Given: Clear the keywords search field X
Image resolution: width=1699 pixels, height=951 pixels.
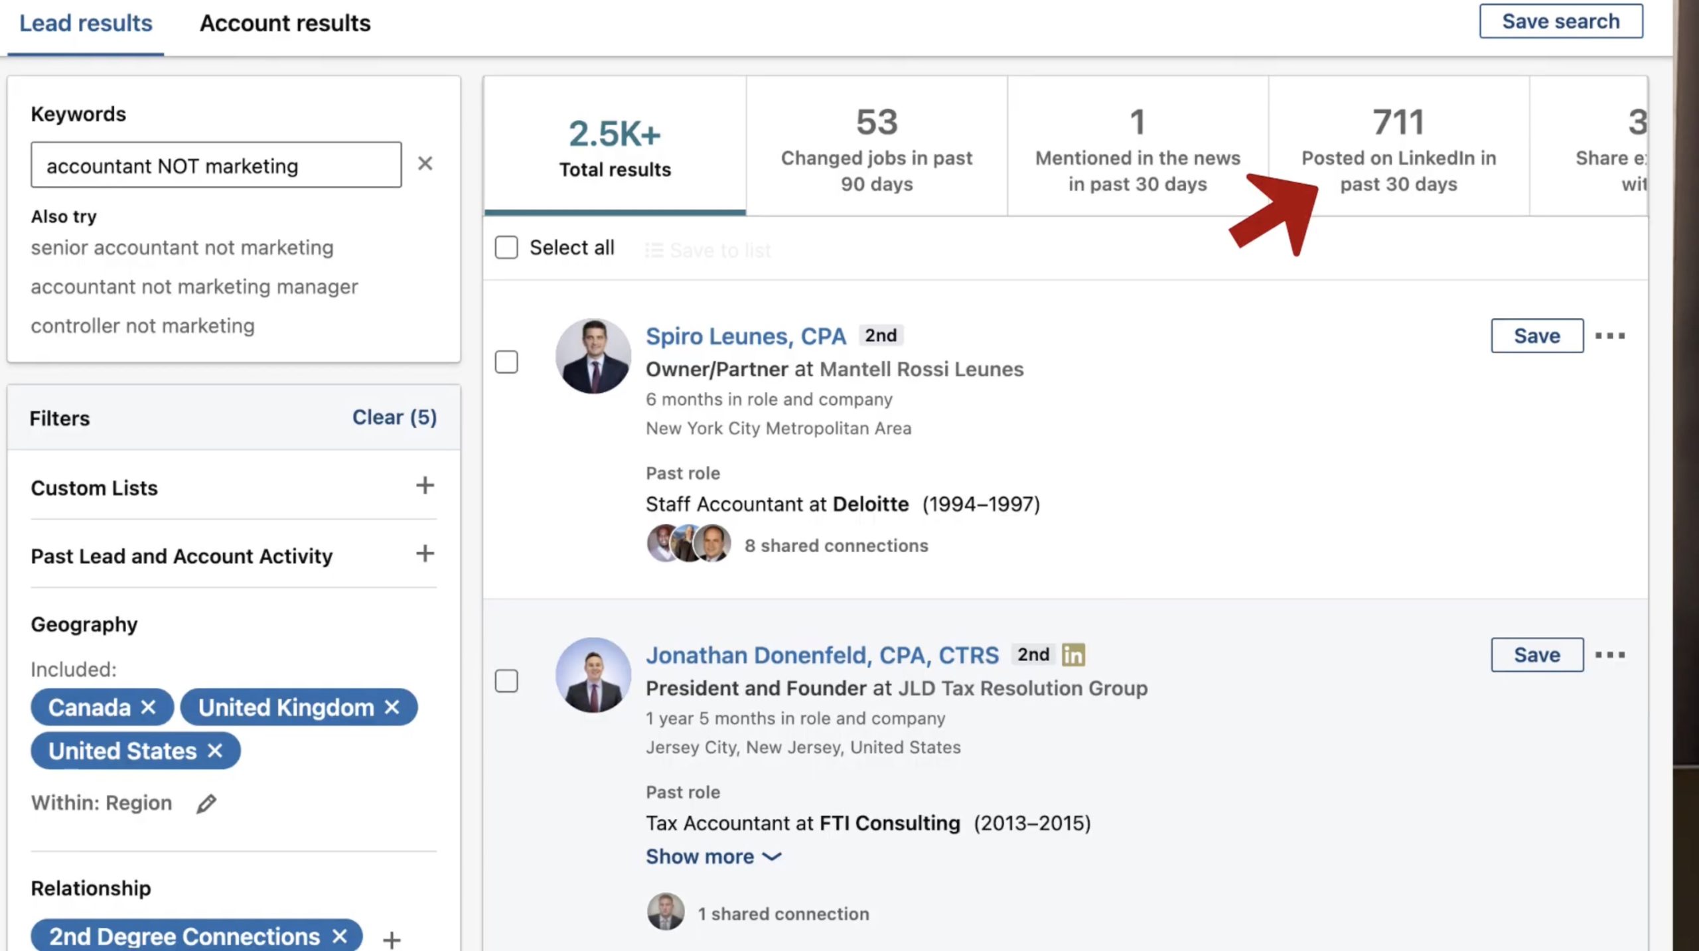Looking at the screenshot, I should 425,163.
